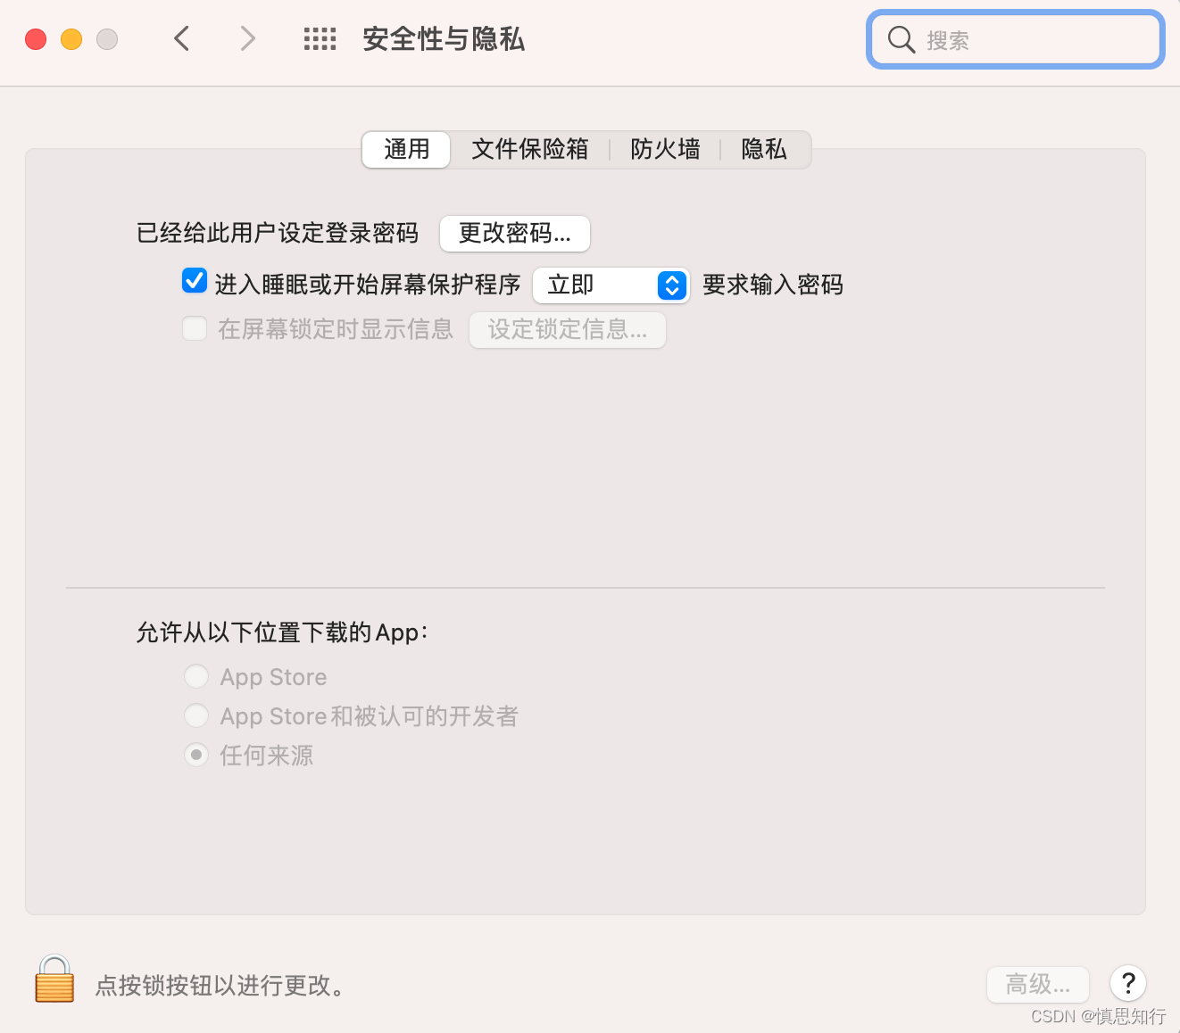Select the App Store radio button
The height and width of the screenshot is (1033, 1180).
[x=196, y=676]
